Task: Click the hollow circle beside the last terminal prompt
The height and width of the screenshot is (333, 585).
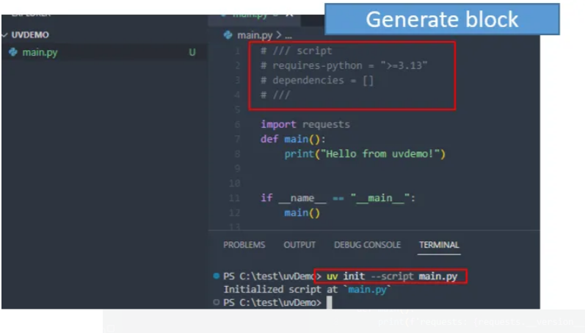Action: (217, 302)
